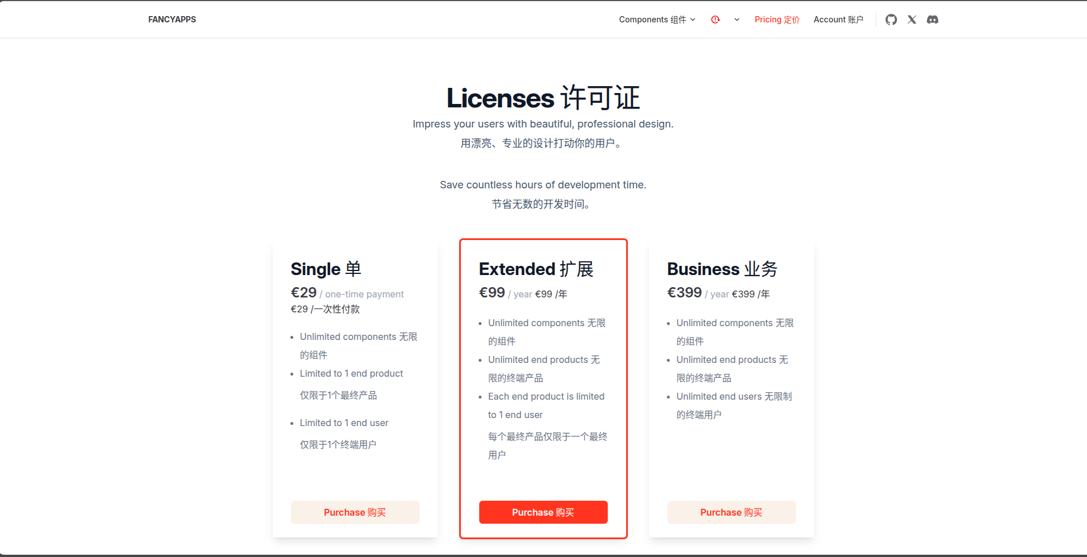Viewport: 1087px width, 557px height.
Task: Click the X (Twitter) icon
Action: (912, 19)
